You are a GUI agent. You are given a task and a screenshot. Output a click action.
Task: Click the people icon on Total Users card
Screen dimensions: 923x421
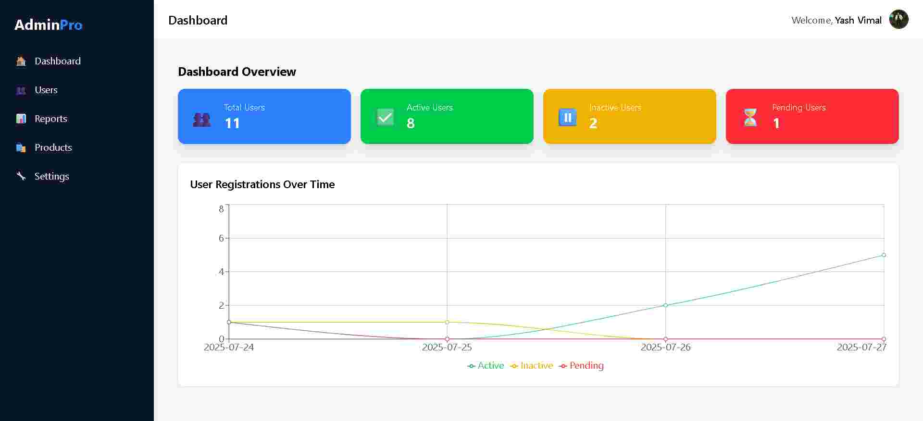(202, 119)
